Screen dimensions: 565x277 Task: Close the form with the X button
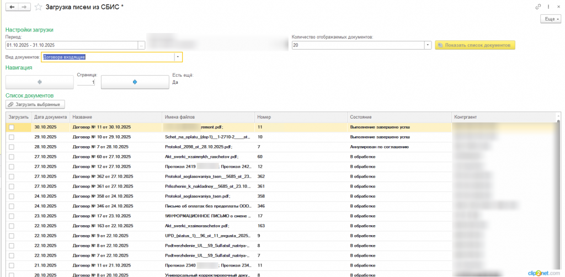click(558, 7)
